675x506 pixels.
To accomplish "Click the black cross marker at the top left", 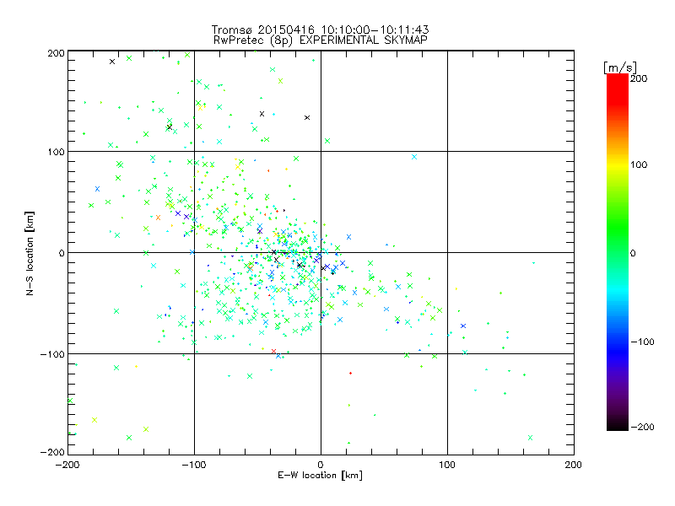I will click(x=112, y=62).
